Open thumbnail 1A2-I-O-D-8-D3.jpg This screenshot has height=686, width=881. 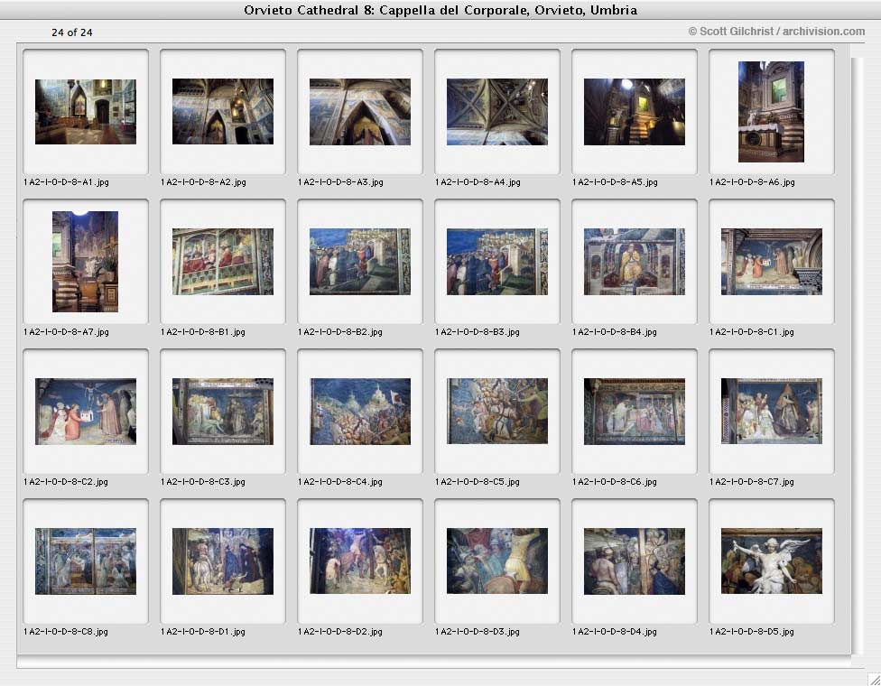pyautogui.click(x=496, y=561)
